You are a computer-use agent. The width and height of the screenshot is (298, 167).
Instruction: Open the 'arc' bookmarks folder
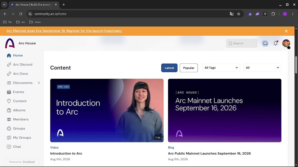point(21,22)
